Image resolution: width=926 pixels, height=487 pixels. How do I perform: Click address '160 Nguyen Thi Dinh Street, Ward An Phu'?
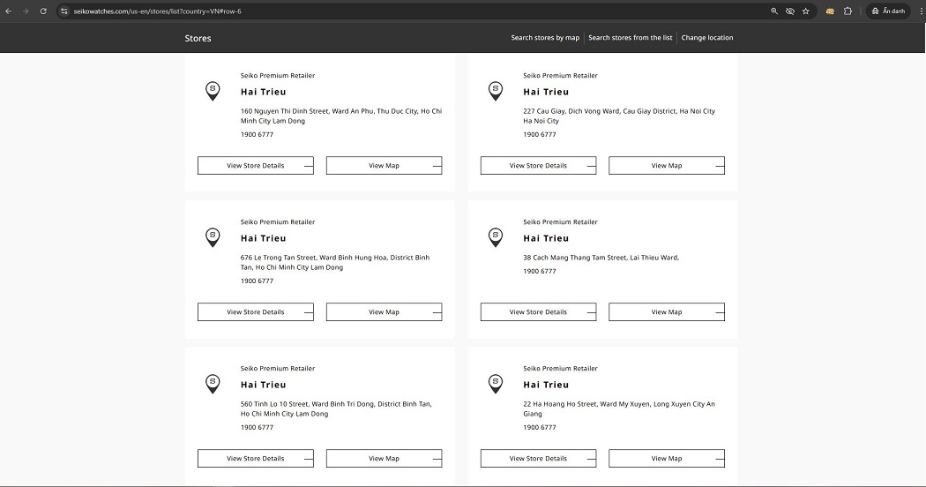[340, 116]
